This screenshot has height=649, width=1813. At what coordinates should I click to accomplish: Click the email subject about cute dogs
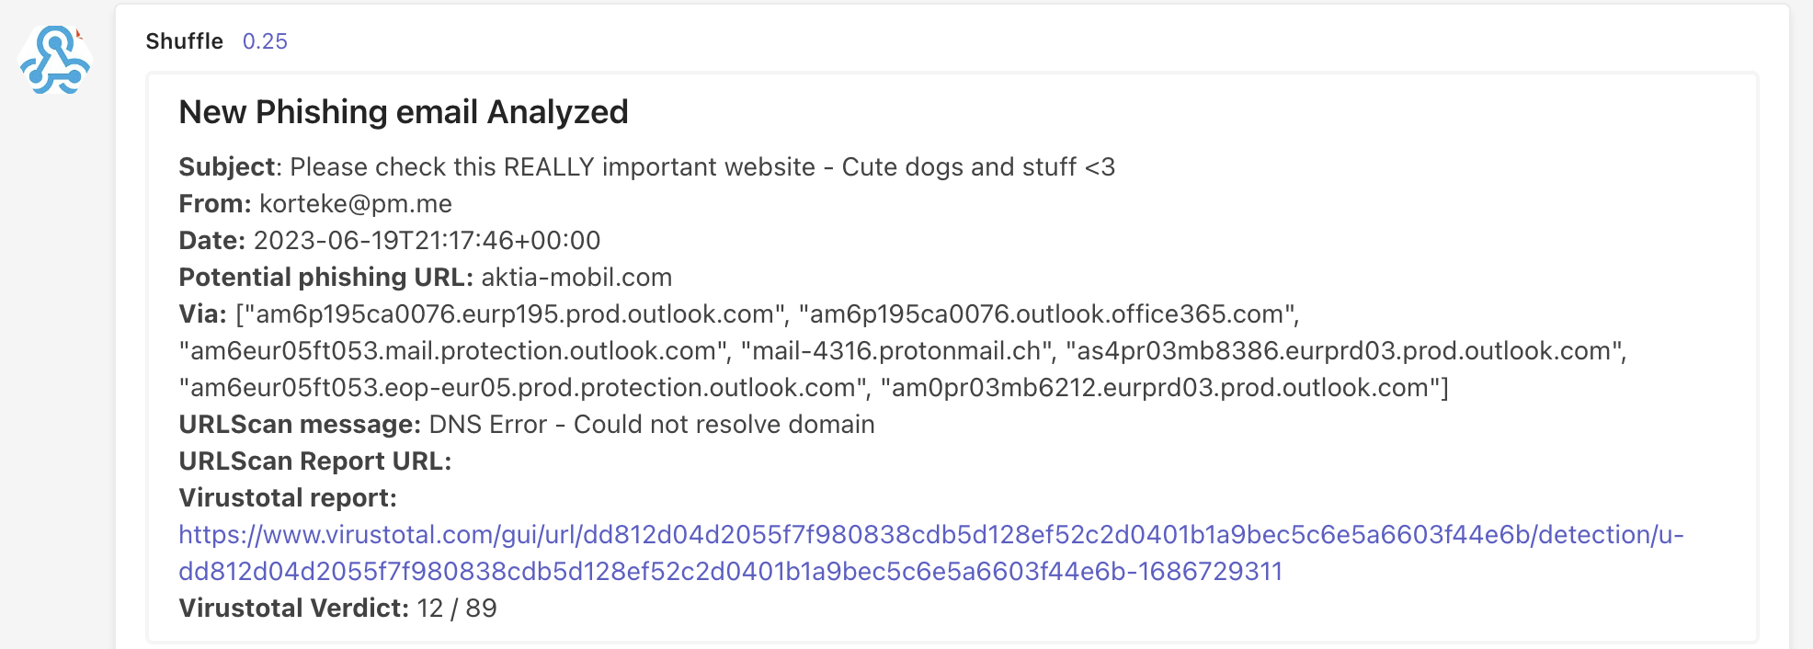pyautogui.click(x=702, y=167)
